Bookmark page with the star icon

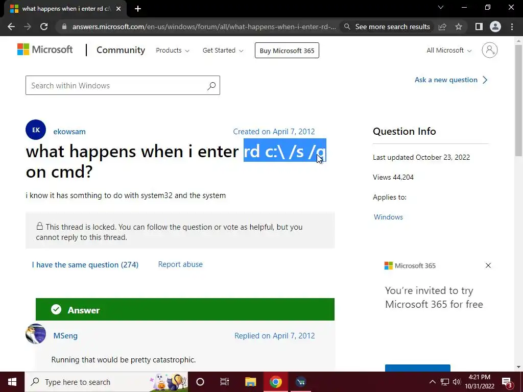[x=459, y=27]
